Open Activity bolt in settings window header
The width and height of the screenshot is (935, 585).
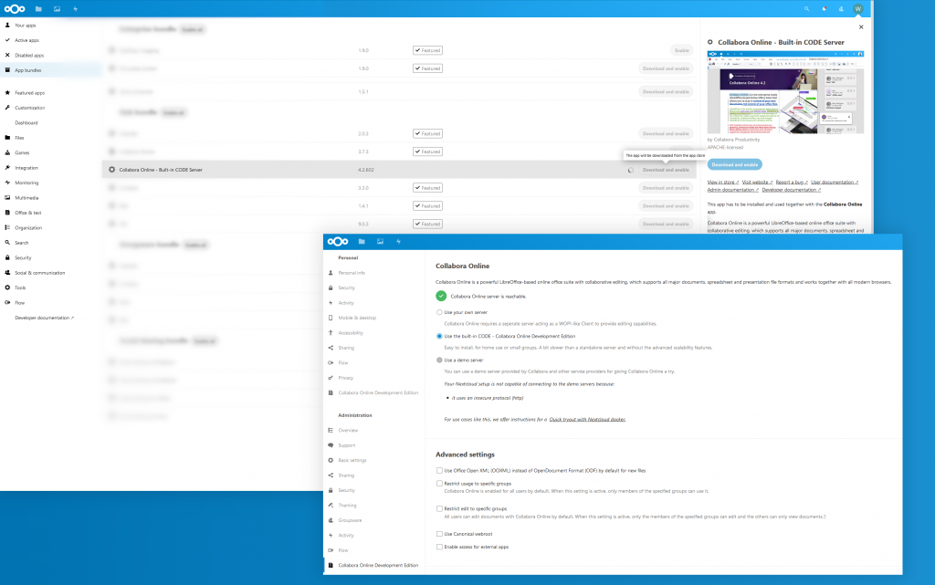[x=398, y=241]
